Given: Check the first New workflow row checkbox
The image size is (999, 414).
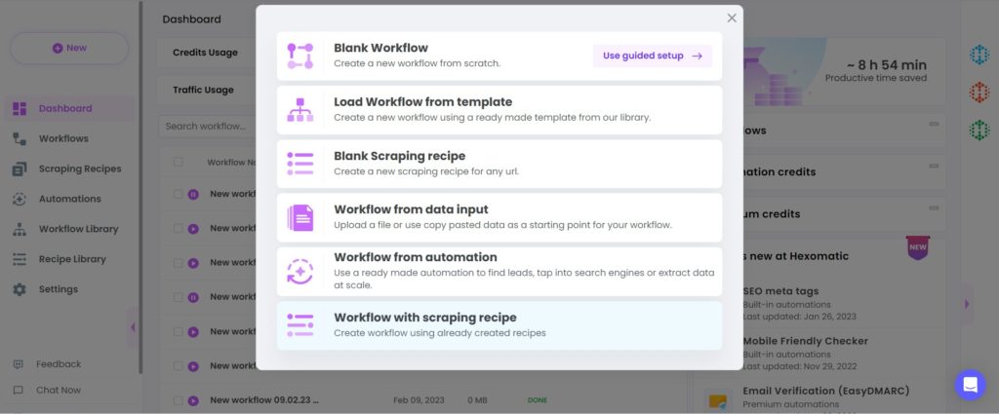Looking at the screenshot, I should tap(178, 194).
